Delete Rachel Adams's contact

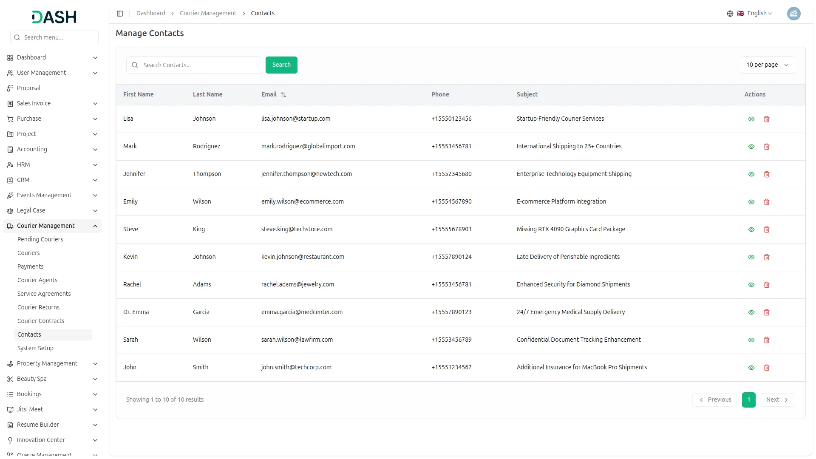(x=767, y=285)
